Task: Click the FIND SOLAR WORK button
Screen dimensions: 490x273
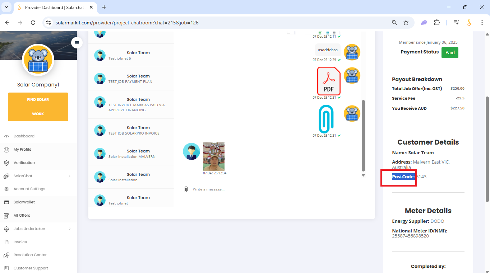Action: coord(38,107)
